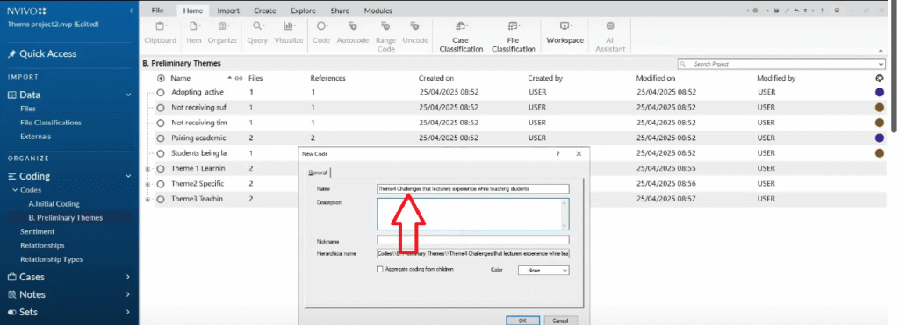Select the Code ribbon tool
Image resolution: width=899 pixels, height=325 pixels.
321,32
